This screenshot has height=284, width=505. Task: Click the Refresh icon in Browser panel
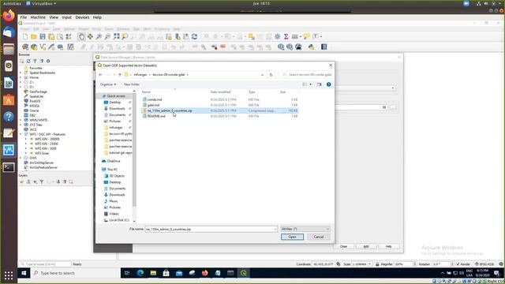[x=28, y=61]
